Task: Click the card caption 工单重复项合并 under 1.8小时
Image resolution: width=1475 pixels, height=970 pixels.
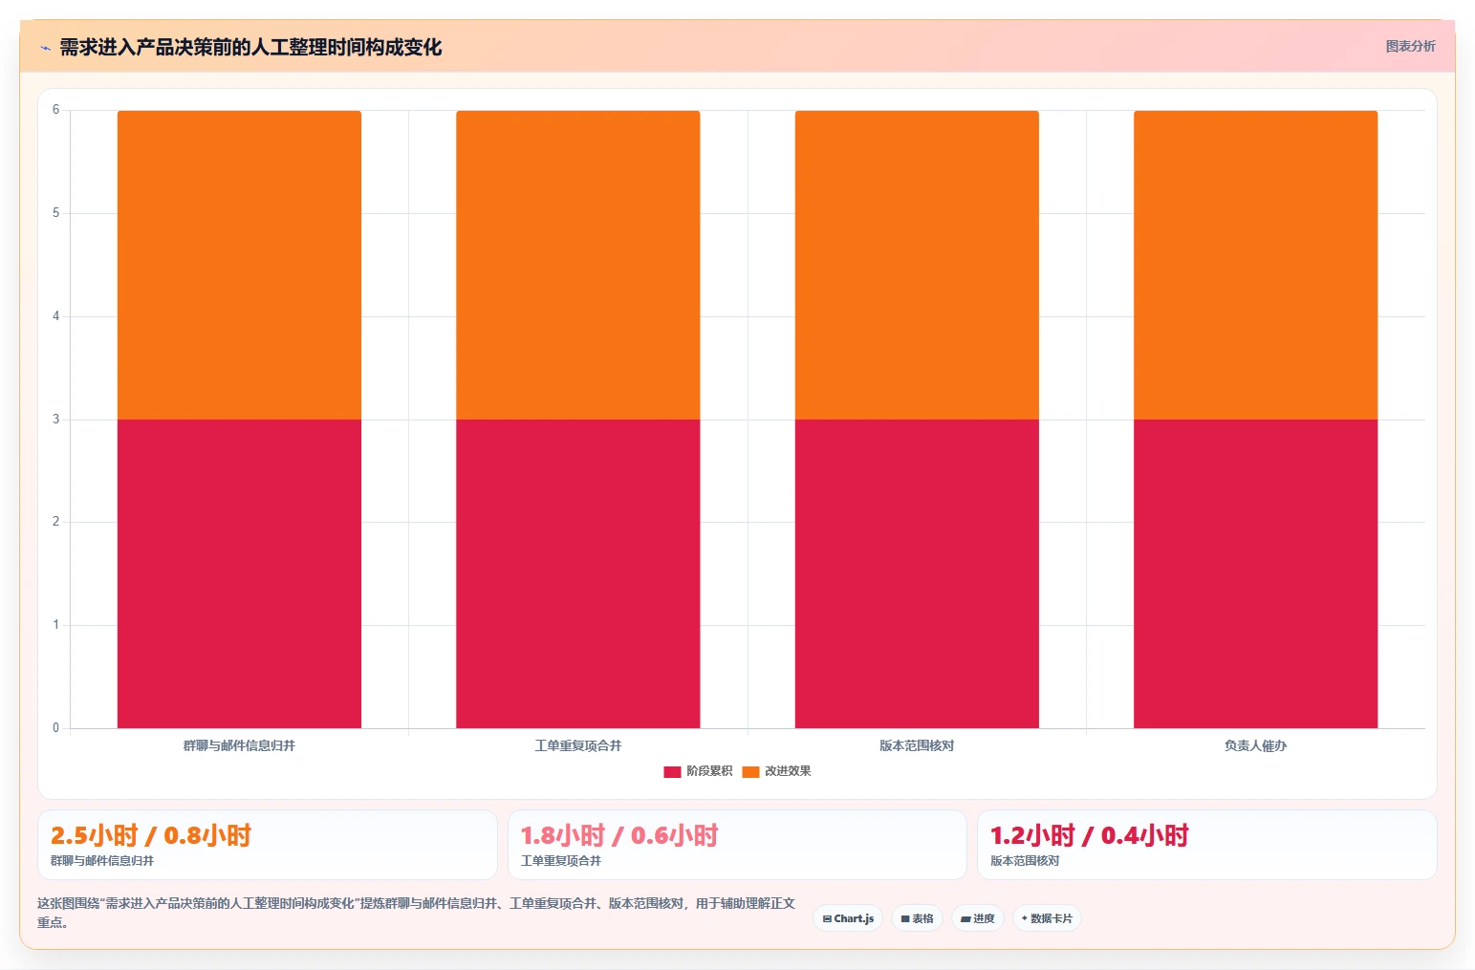Action: pyautogui.click(x=561, y=861)
